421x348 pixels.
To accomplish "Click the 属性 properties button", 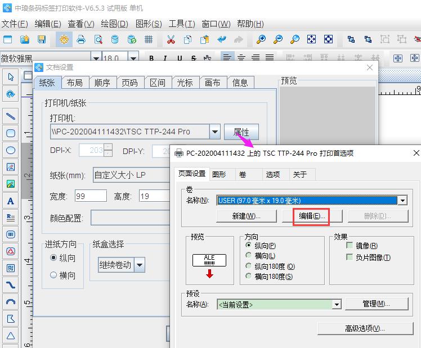I will (241, 132).
